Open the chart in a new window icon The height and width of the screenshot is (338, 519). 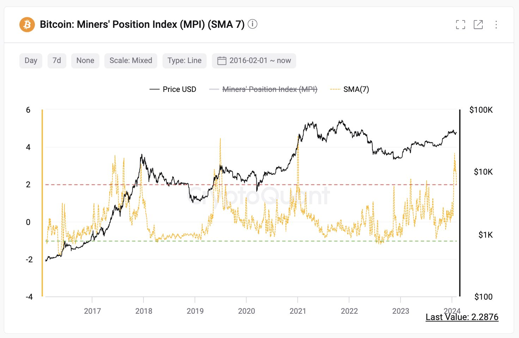[x=478, y=25]
